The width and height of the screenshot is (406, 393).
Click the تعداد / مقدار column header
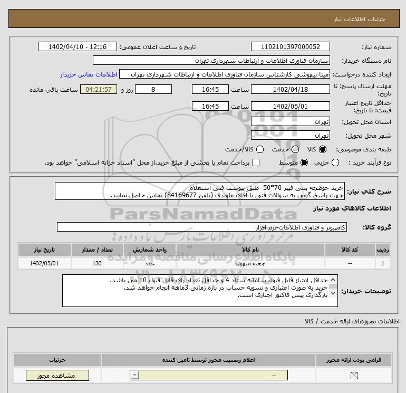97,250
